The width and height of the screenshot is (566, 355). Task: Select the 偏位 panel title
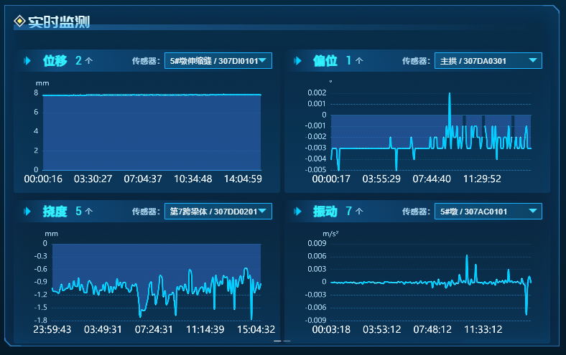pos(325,61)
